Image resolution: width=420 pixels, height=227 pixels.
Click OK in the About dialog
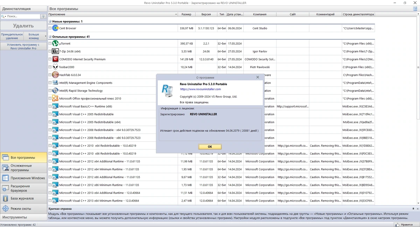tap(210, 147)
